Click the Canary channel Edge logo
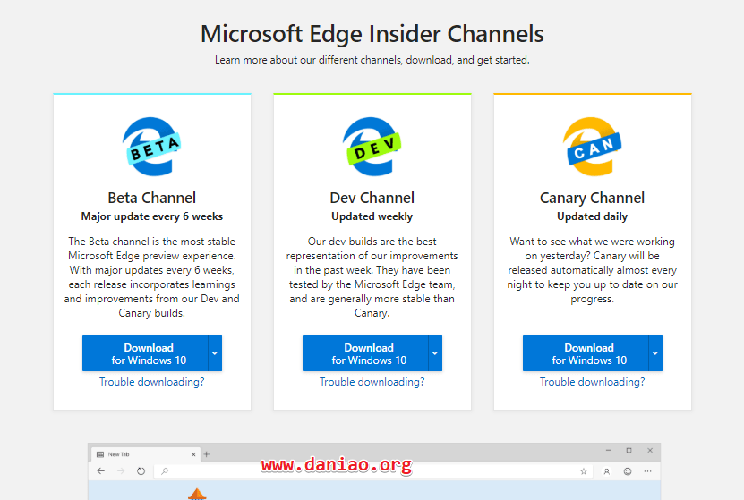 (x=592, y=147)
